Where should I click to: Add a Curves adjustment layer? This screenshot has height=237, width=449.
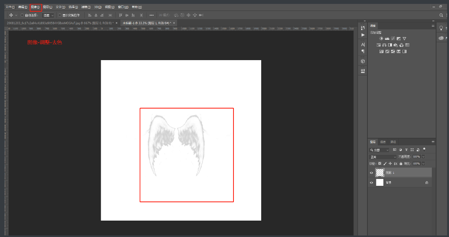(393, 38)
